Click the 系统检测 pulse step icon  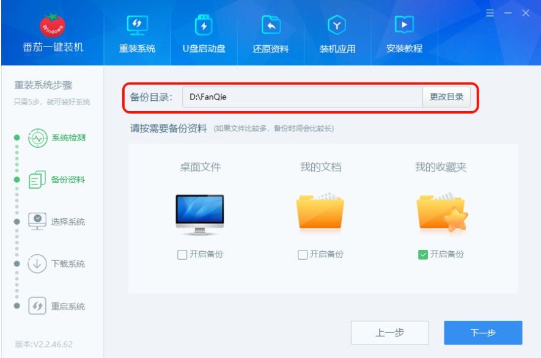coord(38,138)
